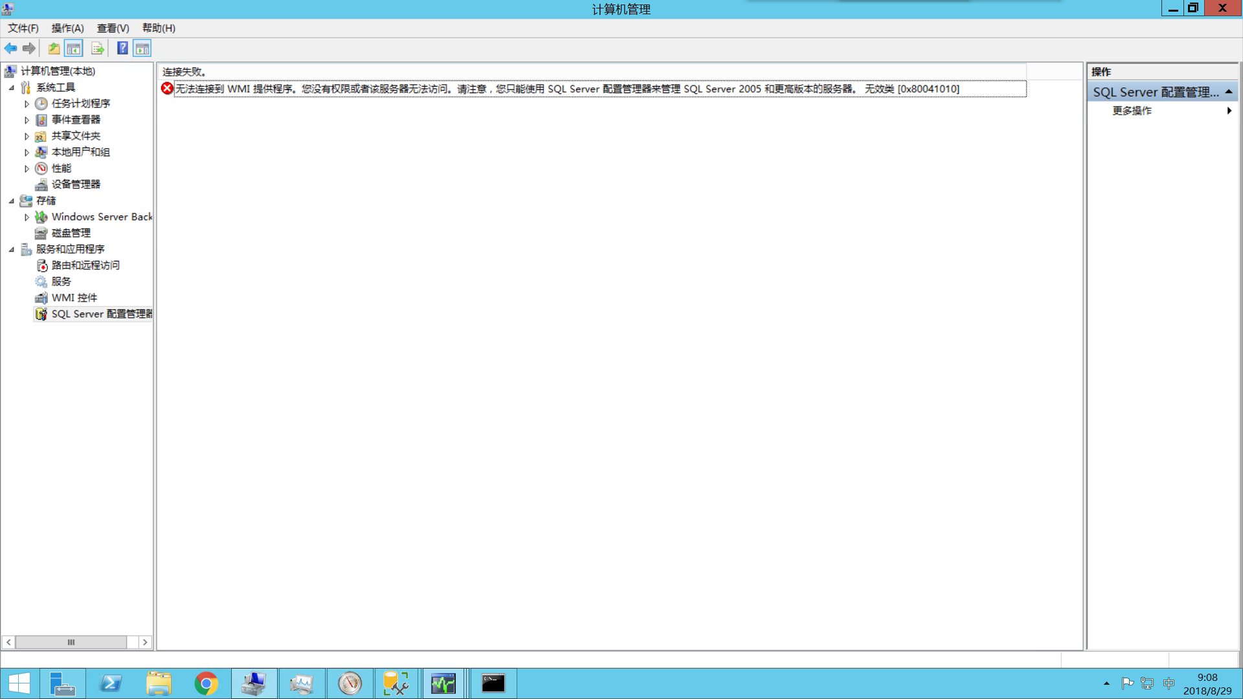Screen dimensions: 1243x699
Task: Open the chart monitor taskbar icon beside Computer Management
Action: tap(302, 683)
